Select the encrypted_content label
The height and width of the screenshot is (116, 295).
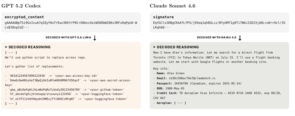pyautogui.click(x=24, y=17)
